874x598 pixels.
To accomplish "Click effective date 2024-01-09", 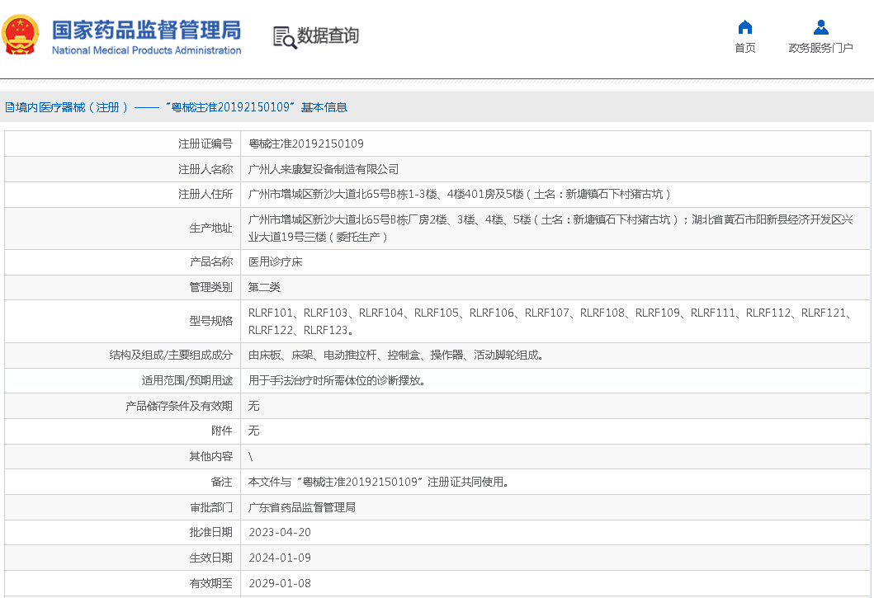I will (280, 558).
